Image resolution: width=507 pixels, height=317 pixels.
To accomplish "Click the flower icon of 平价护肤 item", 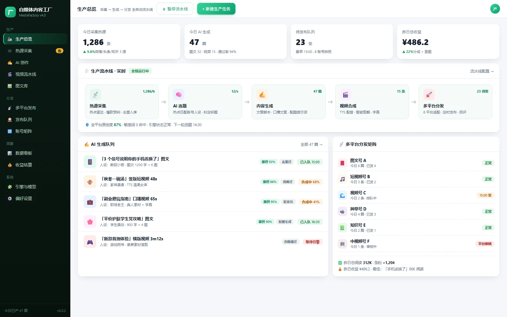I will 90,222.
